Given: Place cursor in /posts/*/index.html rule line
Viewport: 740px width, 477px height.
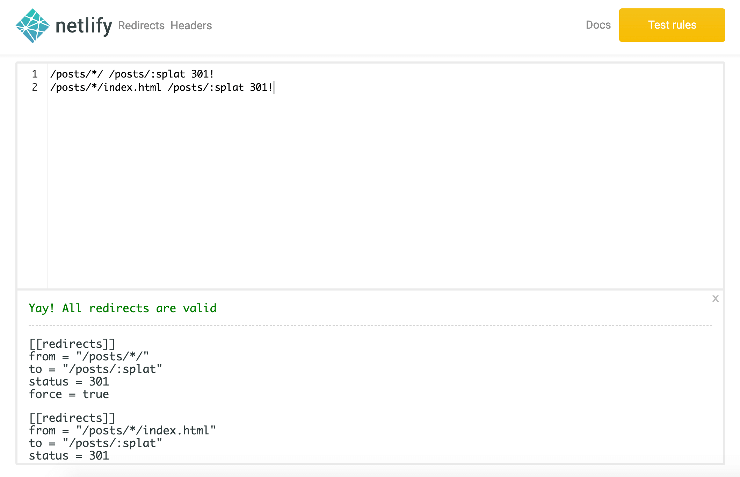Looking at the screenshot, I should pos(161,87).
